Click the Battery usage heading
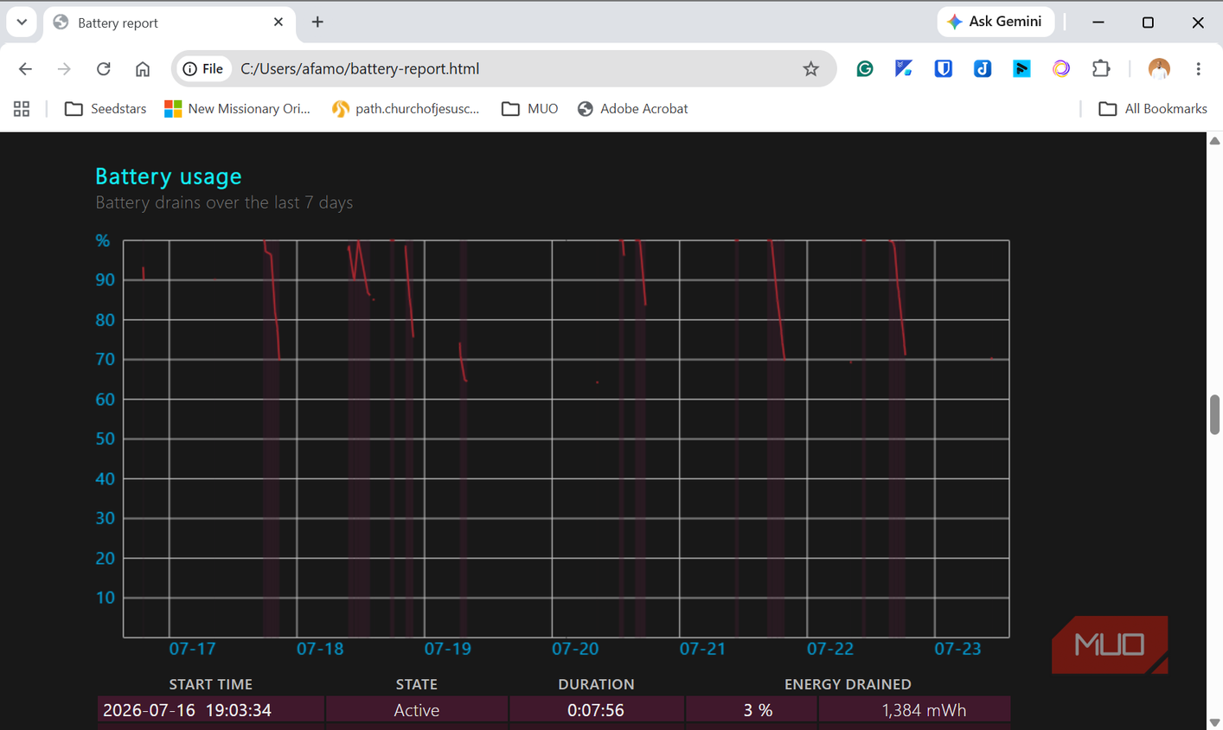Viewport: 1223px width, 730px height. tap(169, 176)
